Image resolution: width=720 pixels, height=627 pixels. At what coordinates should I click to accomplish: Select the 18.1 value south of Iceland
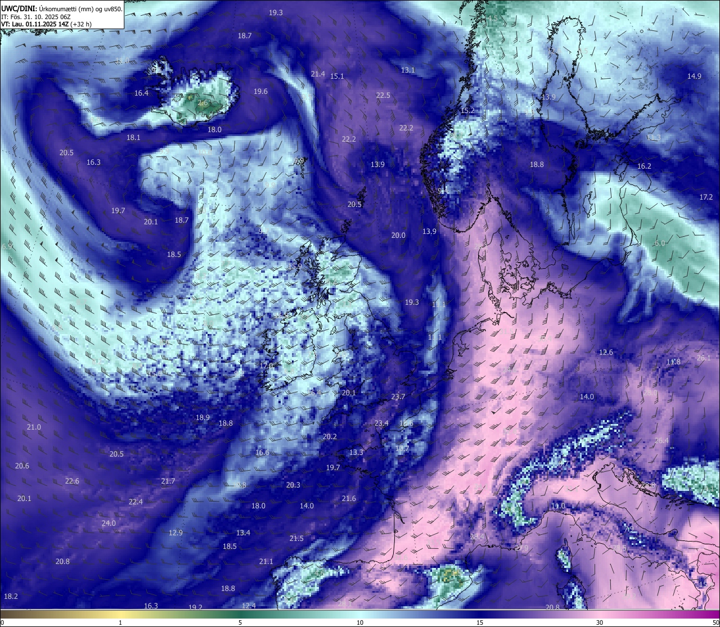coord(133,137)
